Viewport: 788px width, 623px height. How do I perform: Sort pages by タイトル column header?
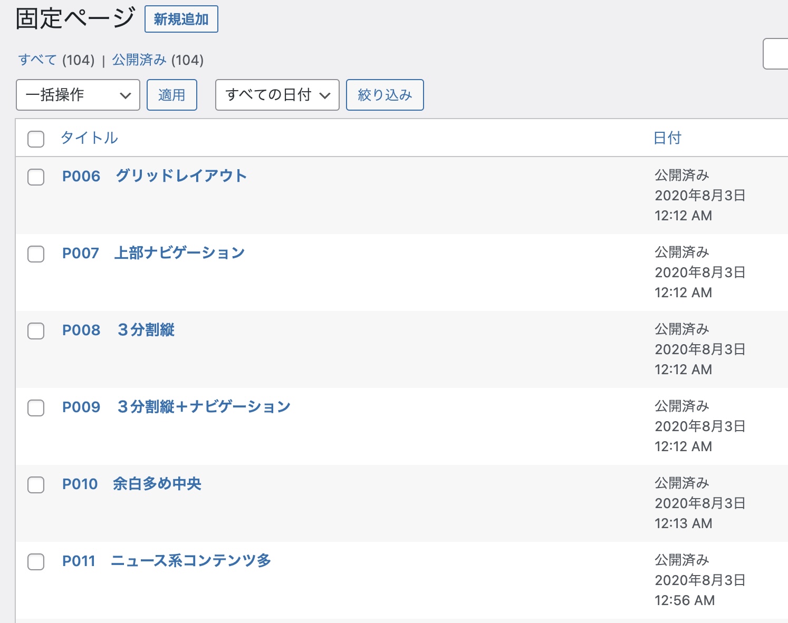(89, 138)
